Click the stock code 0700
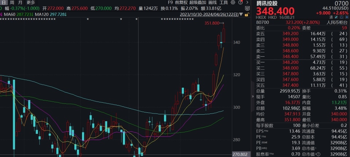The height and width of the screenshot is (157, 350). pyautogui.click(x=341, y=3)
